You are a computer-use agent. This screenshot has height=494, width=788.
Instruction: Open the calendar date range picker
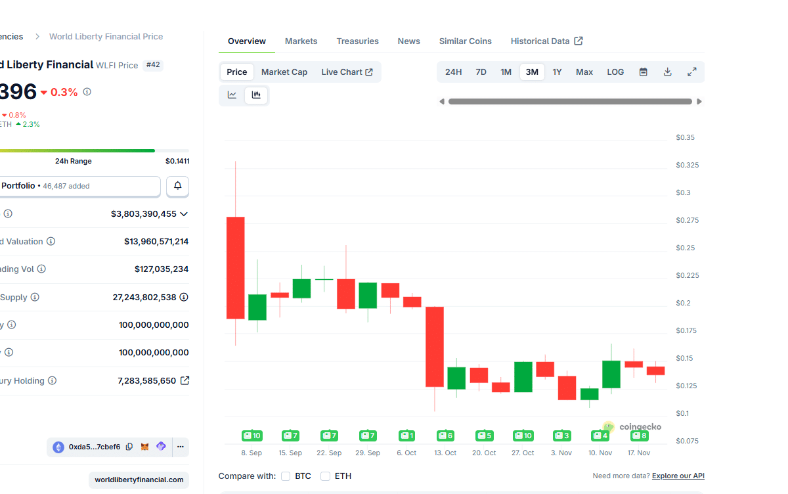pos(644,72)
